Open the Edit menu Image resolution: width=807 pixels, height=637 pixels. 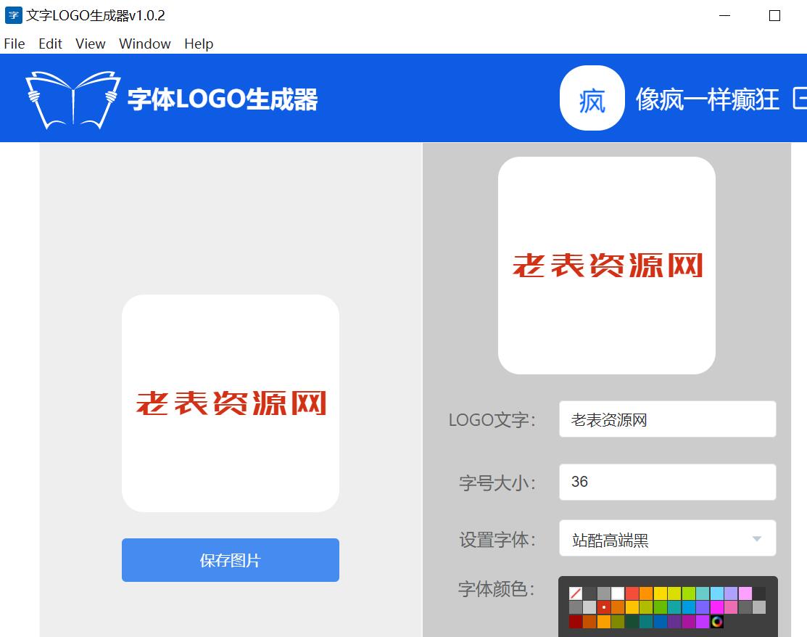click(50, 44)
